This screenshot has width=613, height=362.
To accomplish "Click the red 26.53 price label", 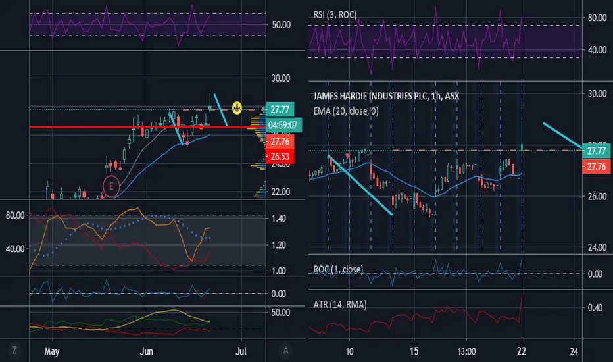I will click(x=280, y=157).
